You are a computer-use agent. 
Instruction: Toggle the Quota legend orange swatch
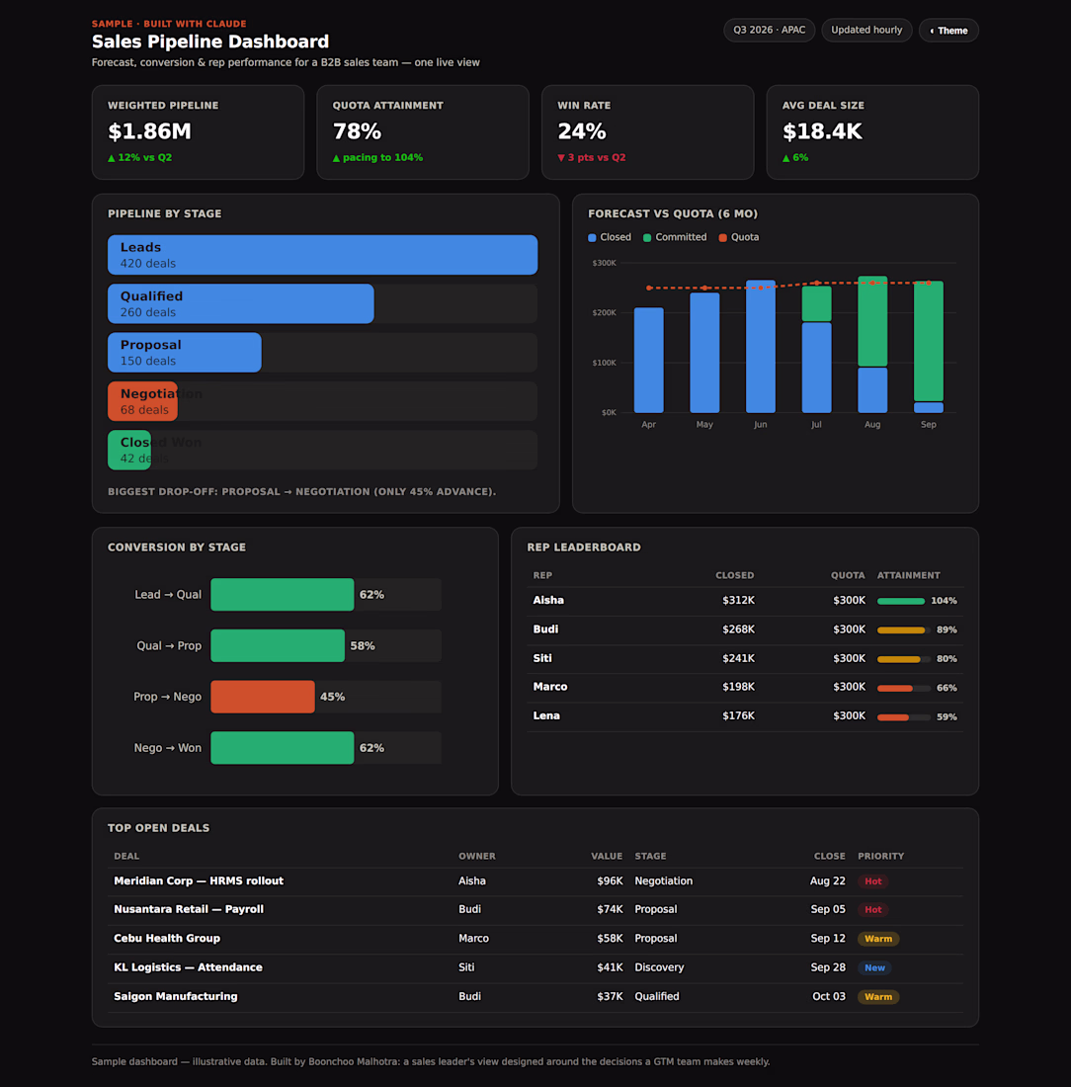(x=723, y=238)
